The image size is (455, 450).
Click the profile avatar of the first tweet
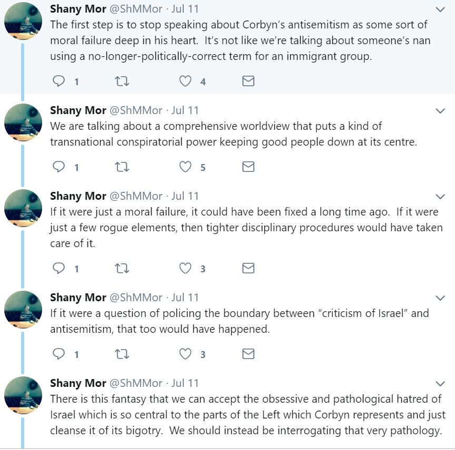tap(23, 22)
